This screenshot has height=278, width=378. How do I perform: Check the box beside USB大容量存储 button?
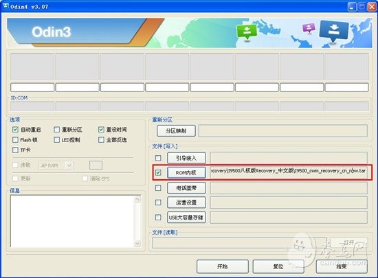pyautogui.click(x=158, y=218)
